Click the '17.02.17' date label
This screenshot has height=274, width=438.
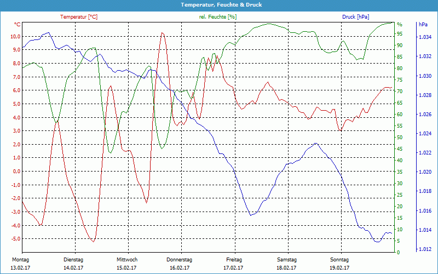(x=233, y=268)
